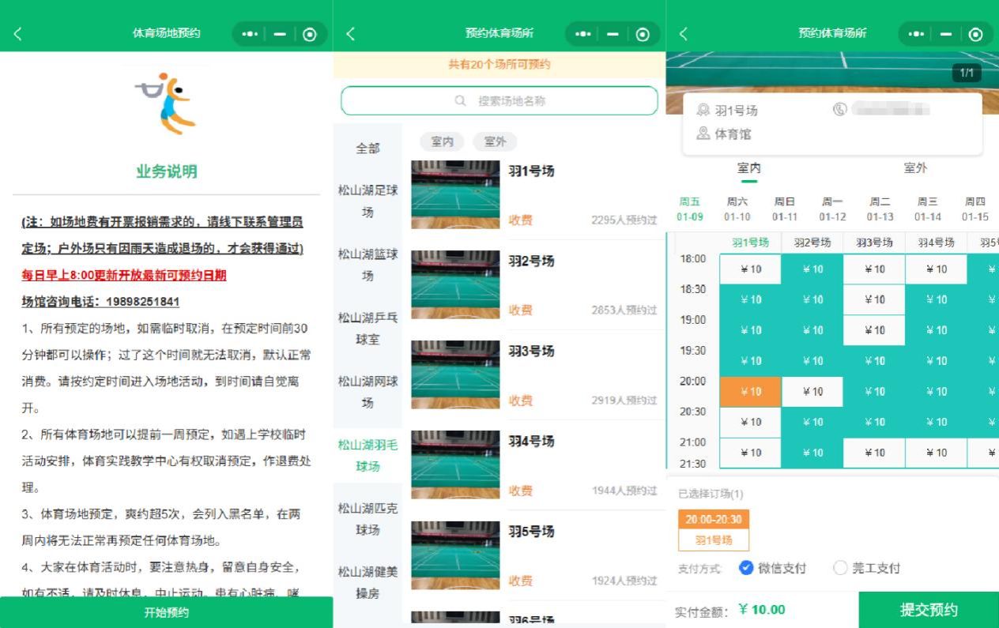The width and height of the screenshot is (999, 628).
Task: Select date 周四 01-15
Action: [x=975, y=209]
